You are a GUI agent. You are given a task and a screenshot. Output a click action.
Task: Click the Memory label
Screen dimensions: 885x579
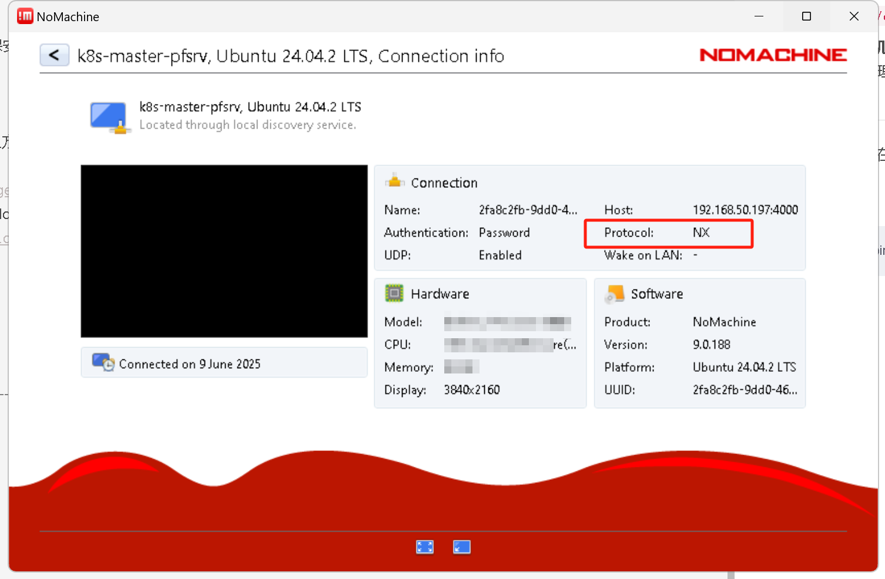[409, 368]
